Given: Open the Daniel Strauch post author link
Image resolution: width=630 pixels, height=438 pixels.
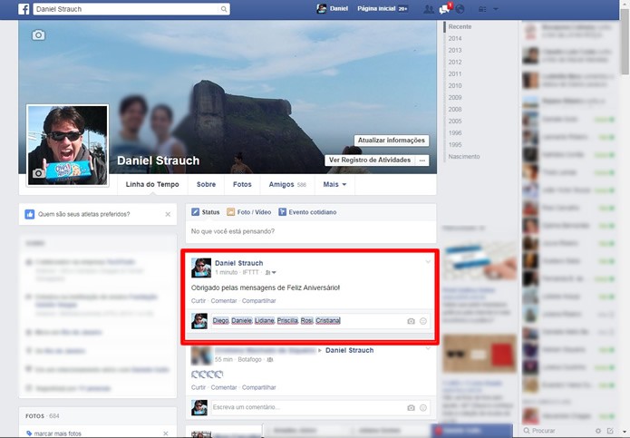Looking at the screenshot, I should 238,263.
